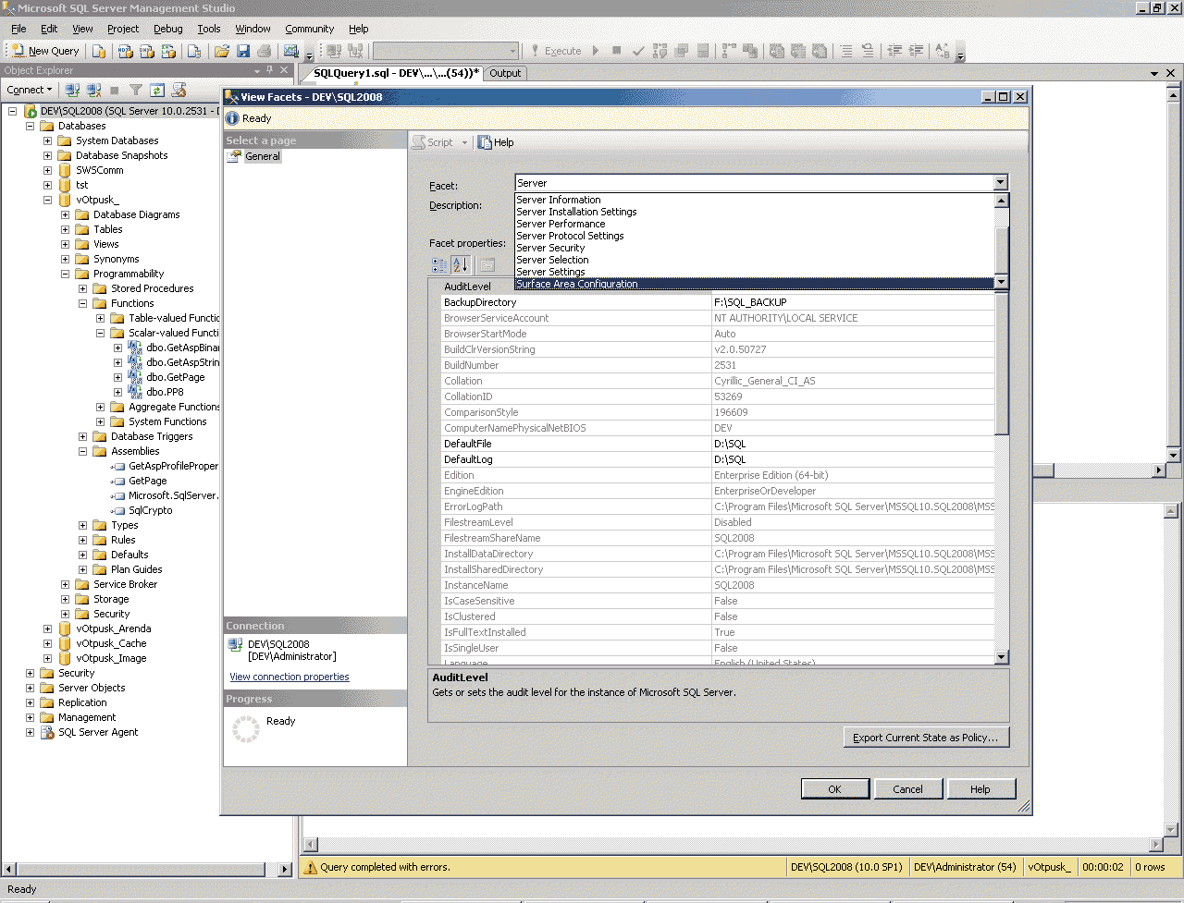
Task: Select the Database Triggers folder
Action: (x=152, y=436)
